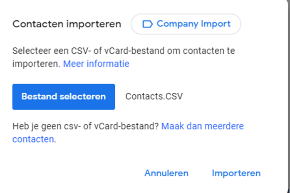The width and height of the screenshot is (290, 193).
Task: Confirm the import with Importeren
Action: pyautogui.click(x=236, y=173)
